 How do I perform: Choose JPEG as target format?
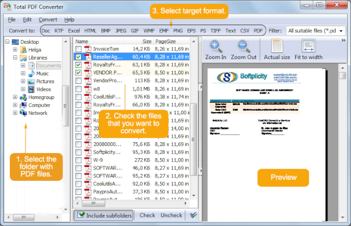[121, 31]
